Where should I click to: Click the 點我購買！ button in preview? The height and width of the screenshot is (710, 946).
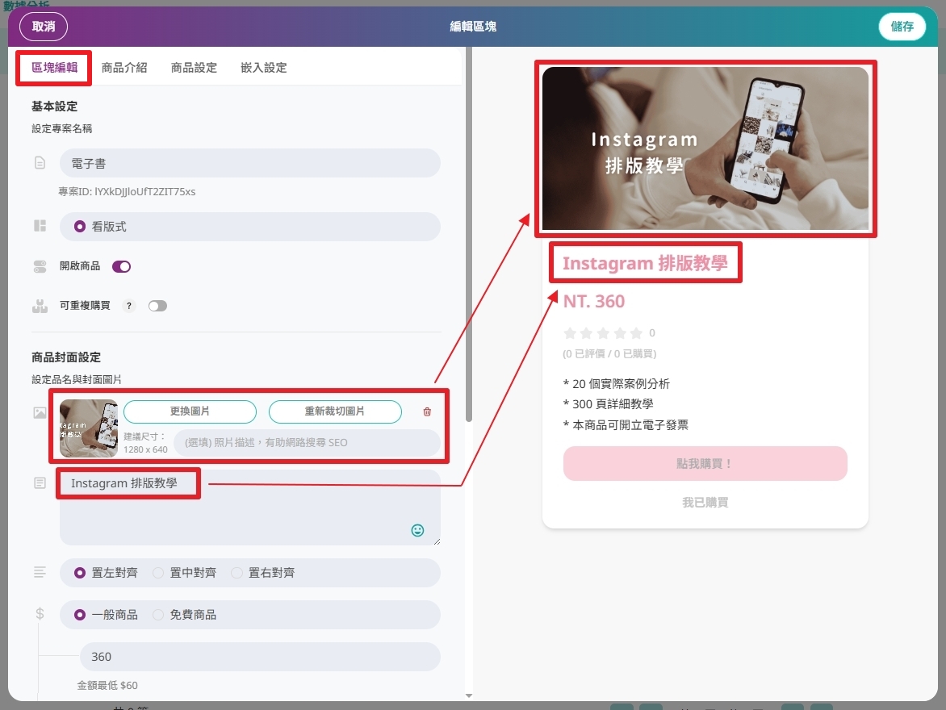click(x=705, y=464)
